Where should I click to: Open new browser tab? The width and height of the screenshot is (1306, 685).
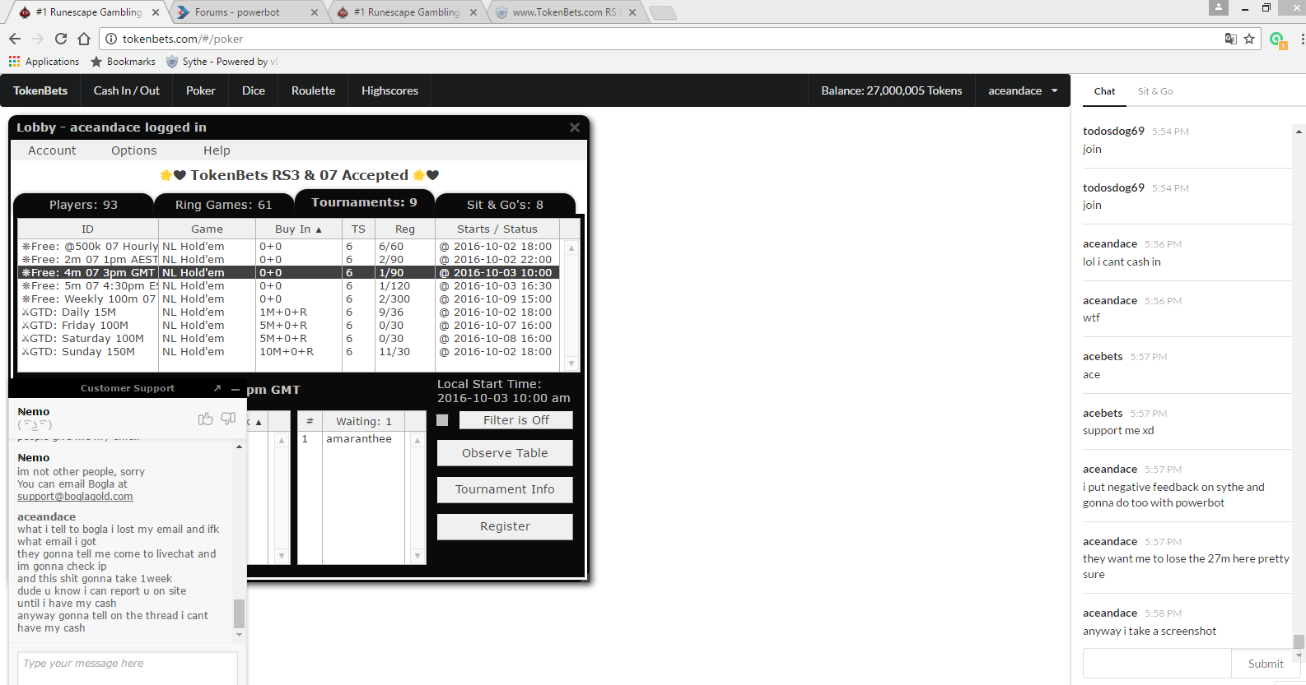coord(662,12)
